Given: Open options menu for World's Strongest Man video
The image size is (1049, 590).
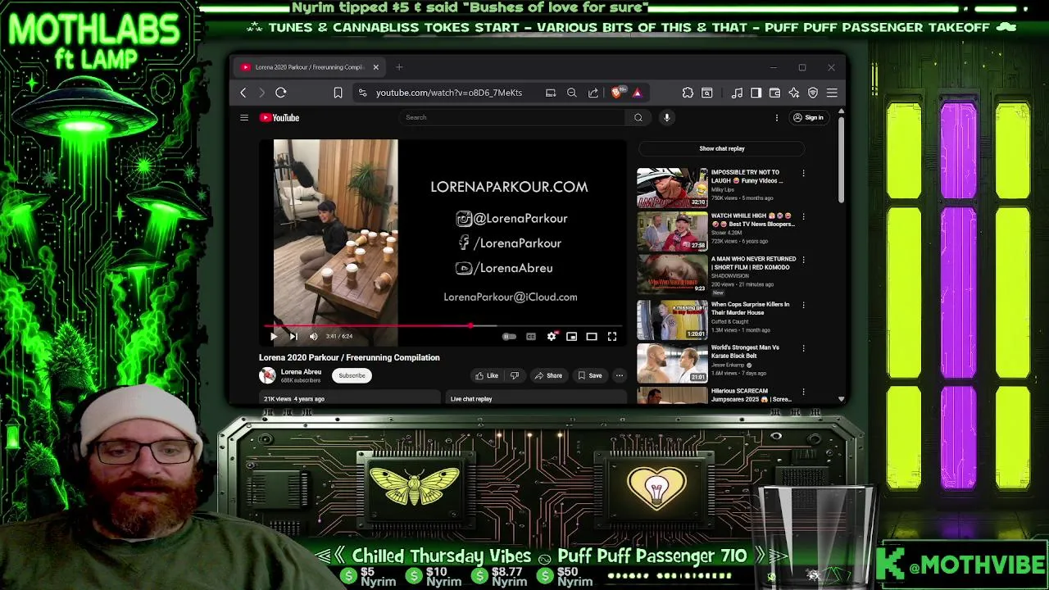Looking at the screenshot, I should pos(803,348).
